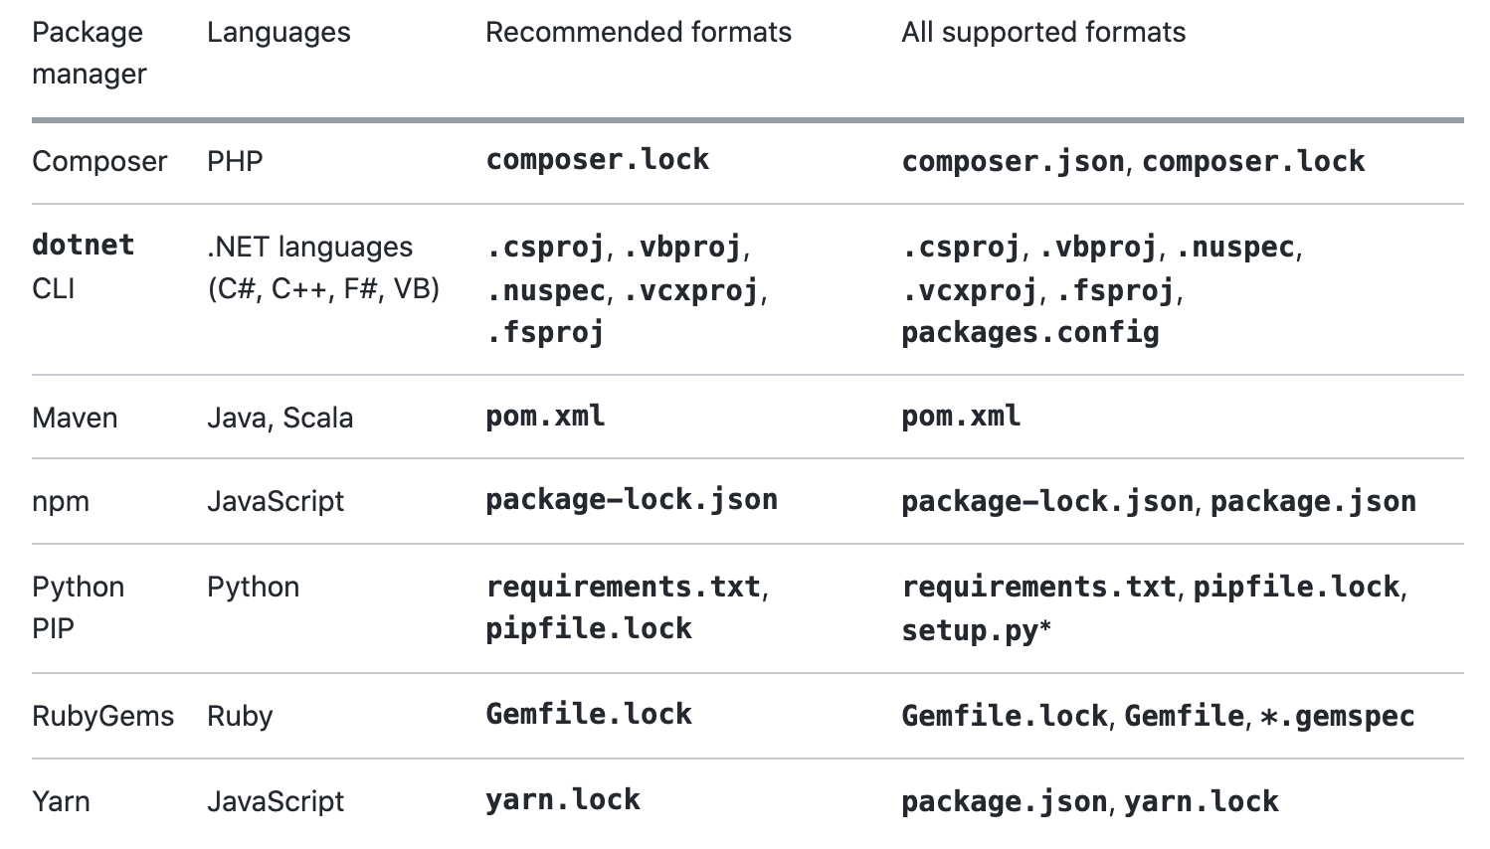Image resolution: width=1490 pixels, height=849 pixels.
Task: Click the "Package manager" column header
Action: 89,53
